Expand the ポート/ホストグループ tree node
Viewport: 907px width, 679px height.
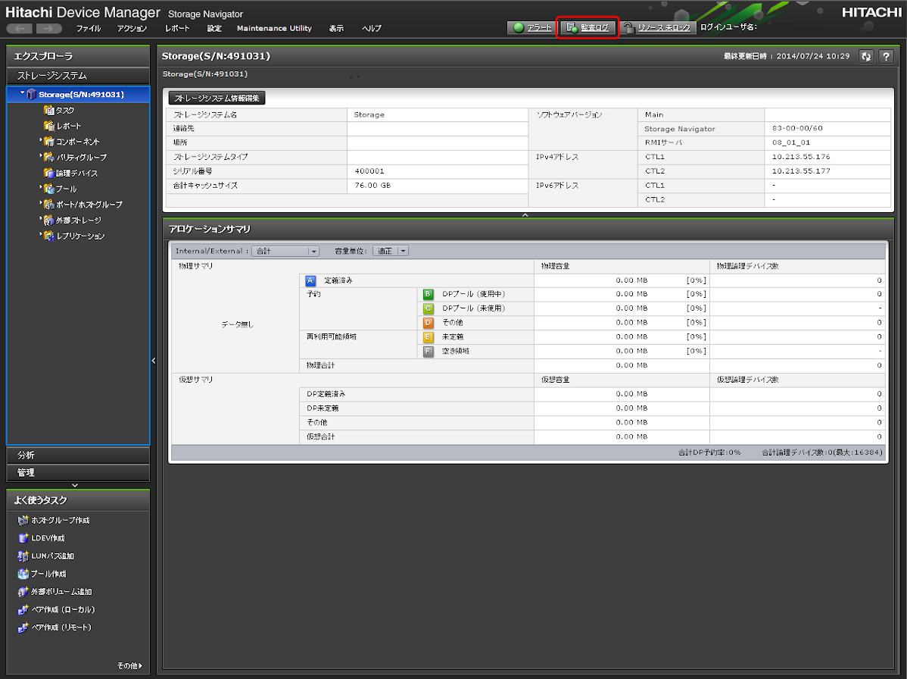pos(41,204)
